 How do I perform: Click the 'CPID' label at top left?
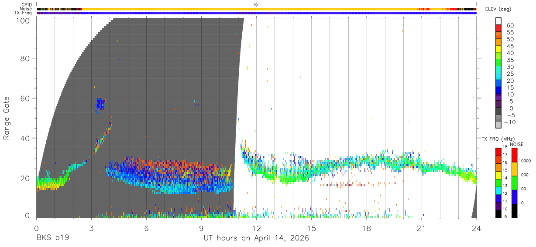point(27,4)
